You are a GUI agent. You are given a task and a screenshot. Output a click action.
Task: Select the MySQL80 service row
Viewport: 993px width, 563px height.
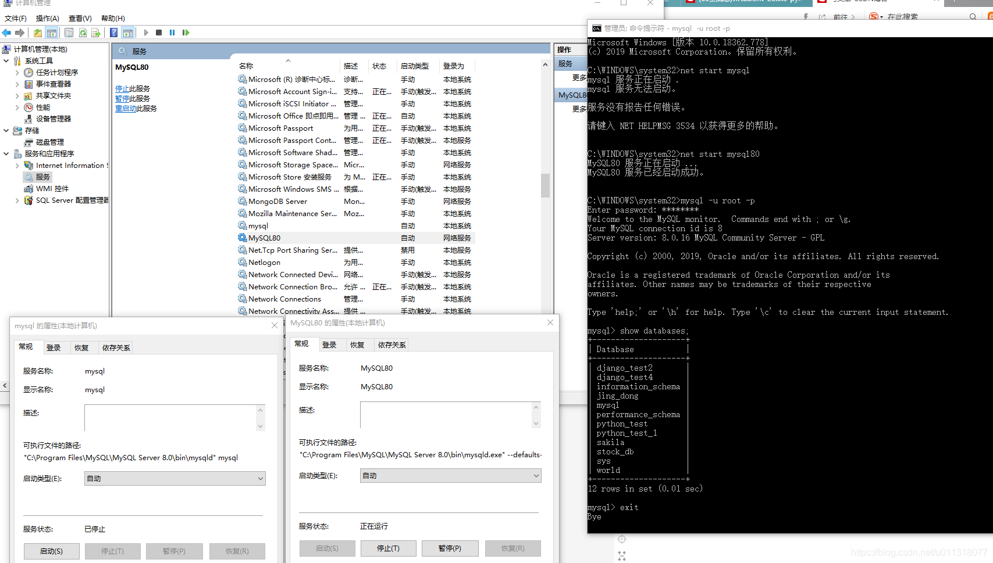pos(355,238)
